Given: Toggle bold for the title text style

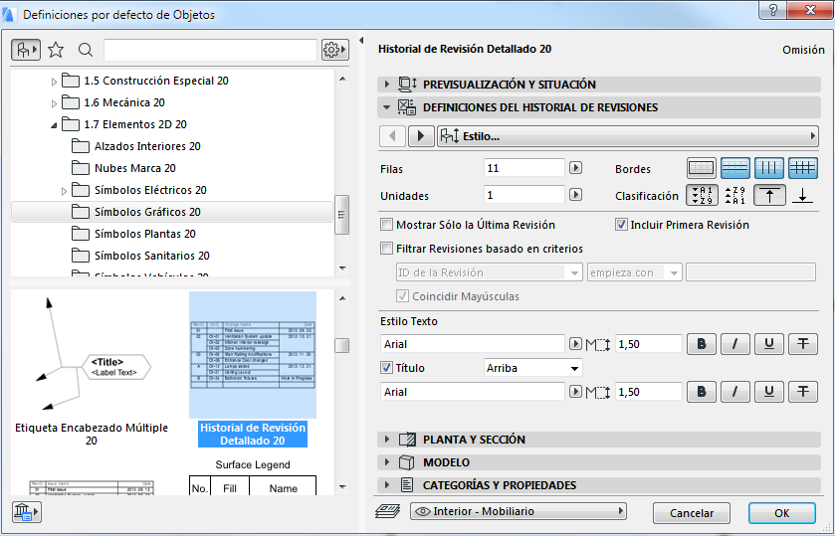Looking at the screenshot, I should (702, 392).
